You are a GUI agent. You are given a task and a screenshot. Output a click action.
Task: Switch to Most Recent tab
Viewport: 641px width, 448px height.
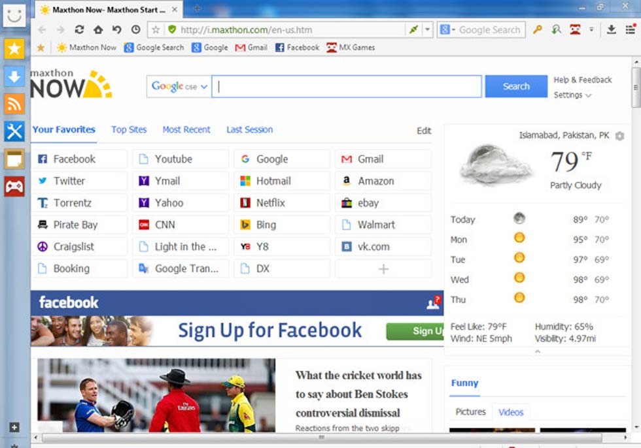(x=186, y=130)
